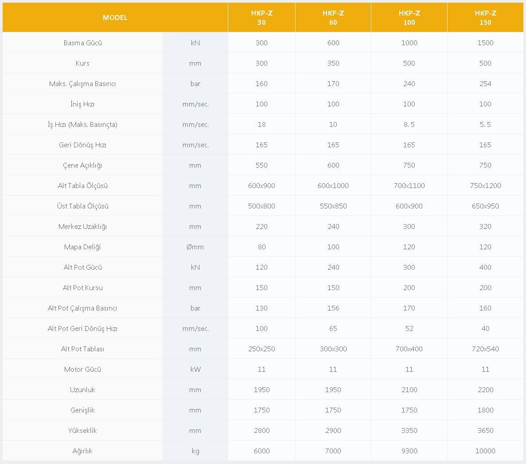Click the 300x300 Alt Pot Tablası value

pos(333,349)
